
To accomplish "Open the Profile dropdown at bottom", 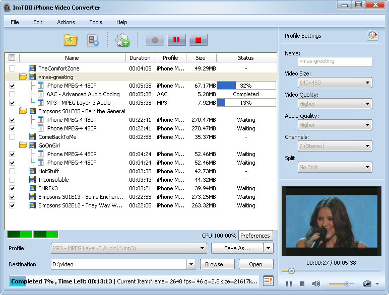I will [x=129, y=248].
